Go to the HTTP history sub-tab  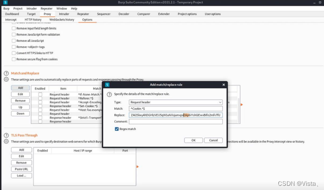click(x=33, y=20)
